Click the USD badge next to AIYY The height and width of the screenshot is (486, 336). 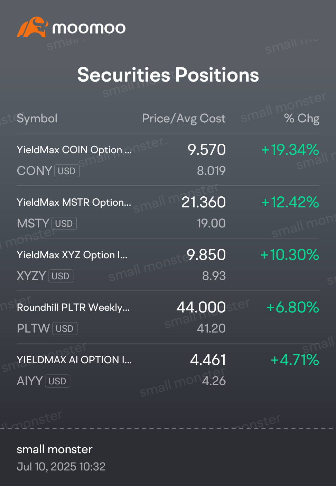coord(57,381)
